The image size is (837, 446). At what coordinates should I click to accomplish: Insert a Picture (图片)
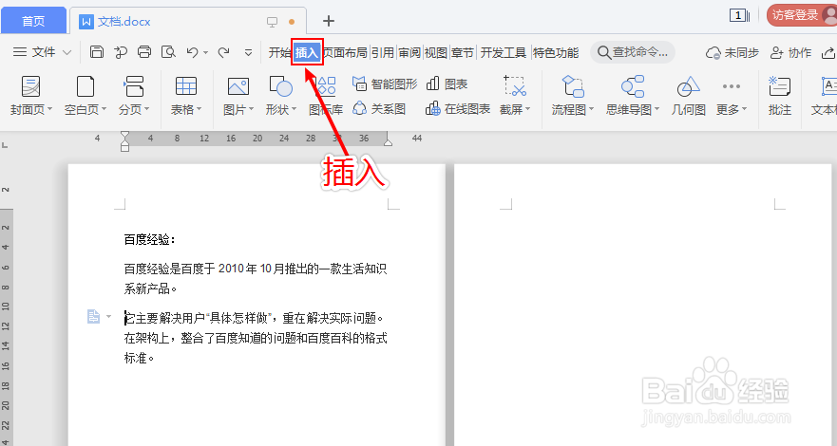click(x=238, y=96)
